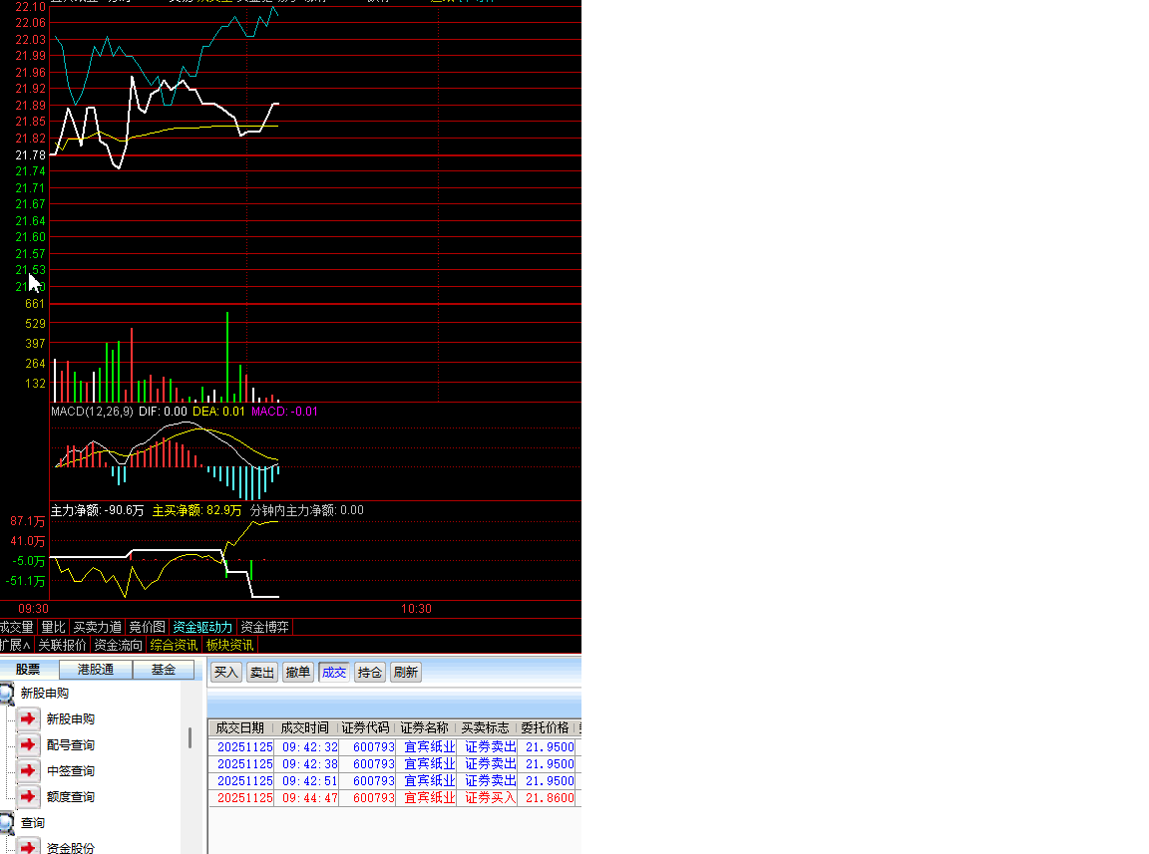Click the 22.06 price axis label
Image resolution: width=1149 pixels, height=854 pixels.
(31, 23)
